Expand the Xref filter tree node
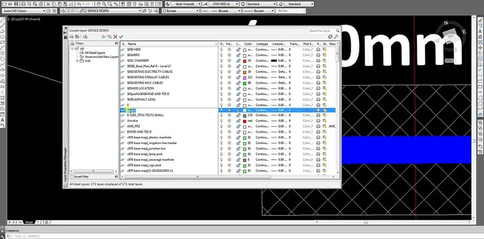Image resolution: width=484 pixels, height=239 pixels. click(77, 61)
